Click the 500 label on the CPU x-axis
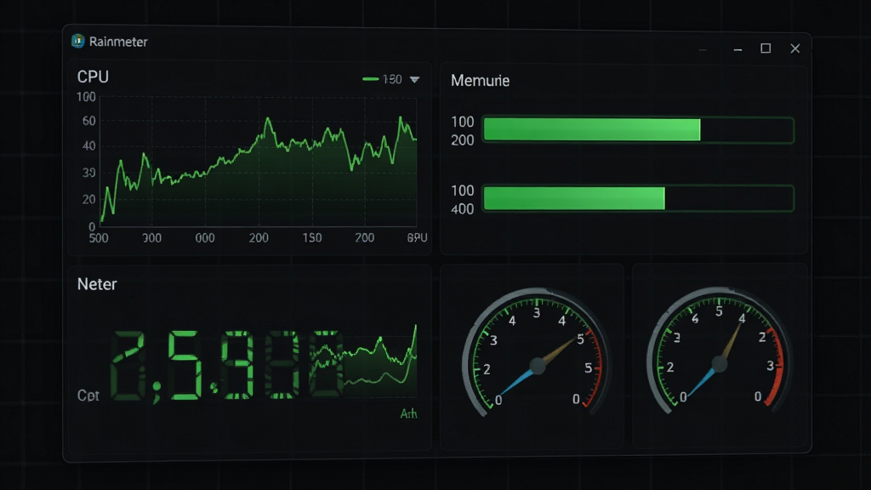871x490 pixels. coord(99,238)
